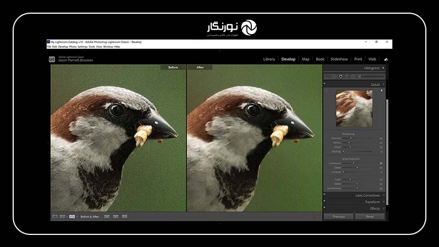Screen dimensions: 439x247
Task: Open the Tools menu
Action: coord(92,47)
